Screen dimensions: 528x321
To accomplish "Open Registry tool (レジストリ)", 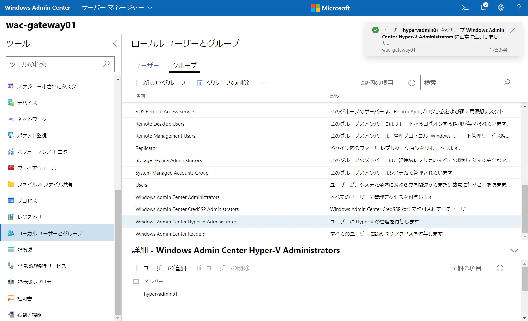I will click(x=58, y=217).
